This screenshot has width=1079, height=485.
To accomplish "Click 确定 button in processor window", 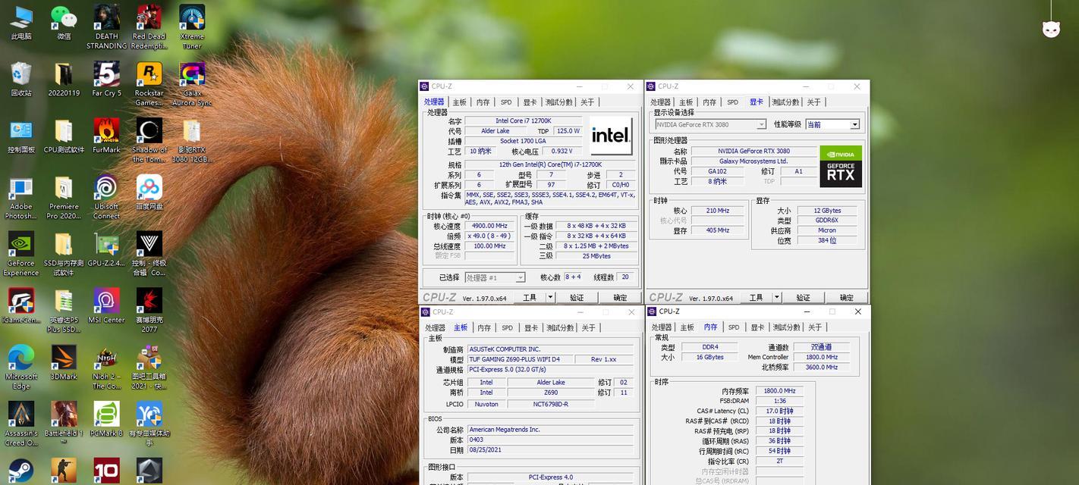I will (x=620, y=298).
